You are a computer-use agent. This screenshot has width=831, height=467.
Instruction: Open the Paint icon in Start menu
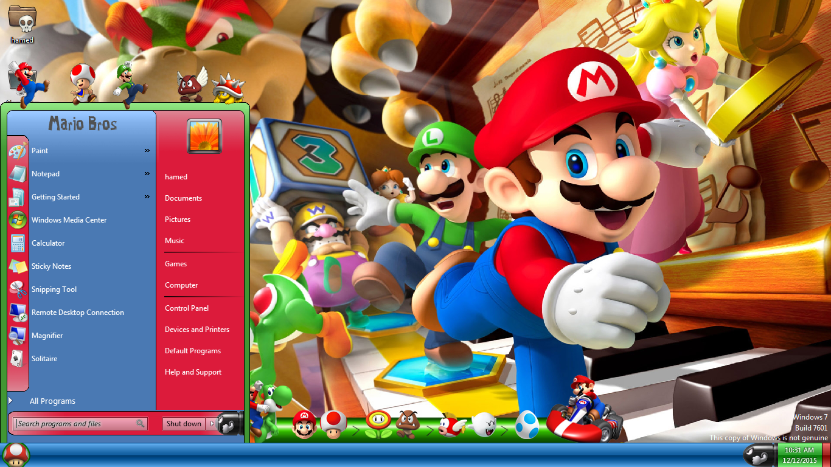point(18,151)
